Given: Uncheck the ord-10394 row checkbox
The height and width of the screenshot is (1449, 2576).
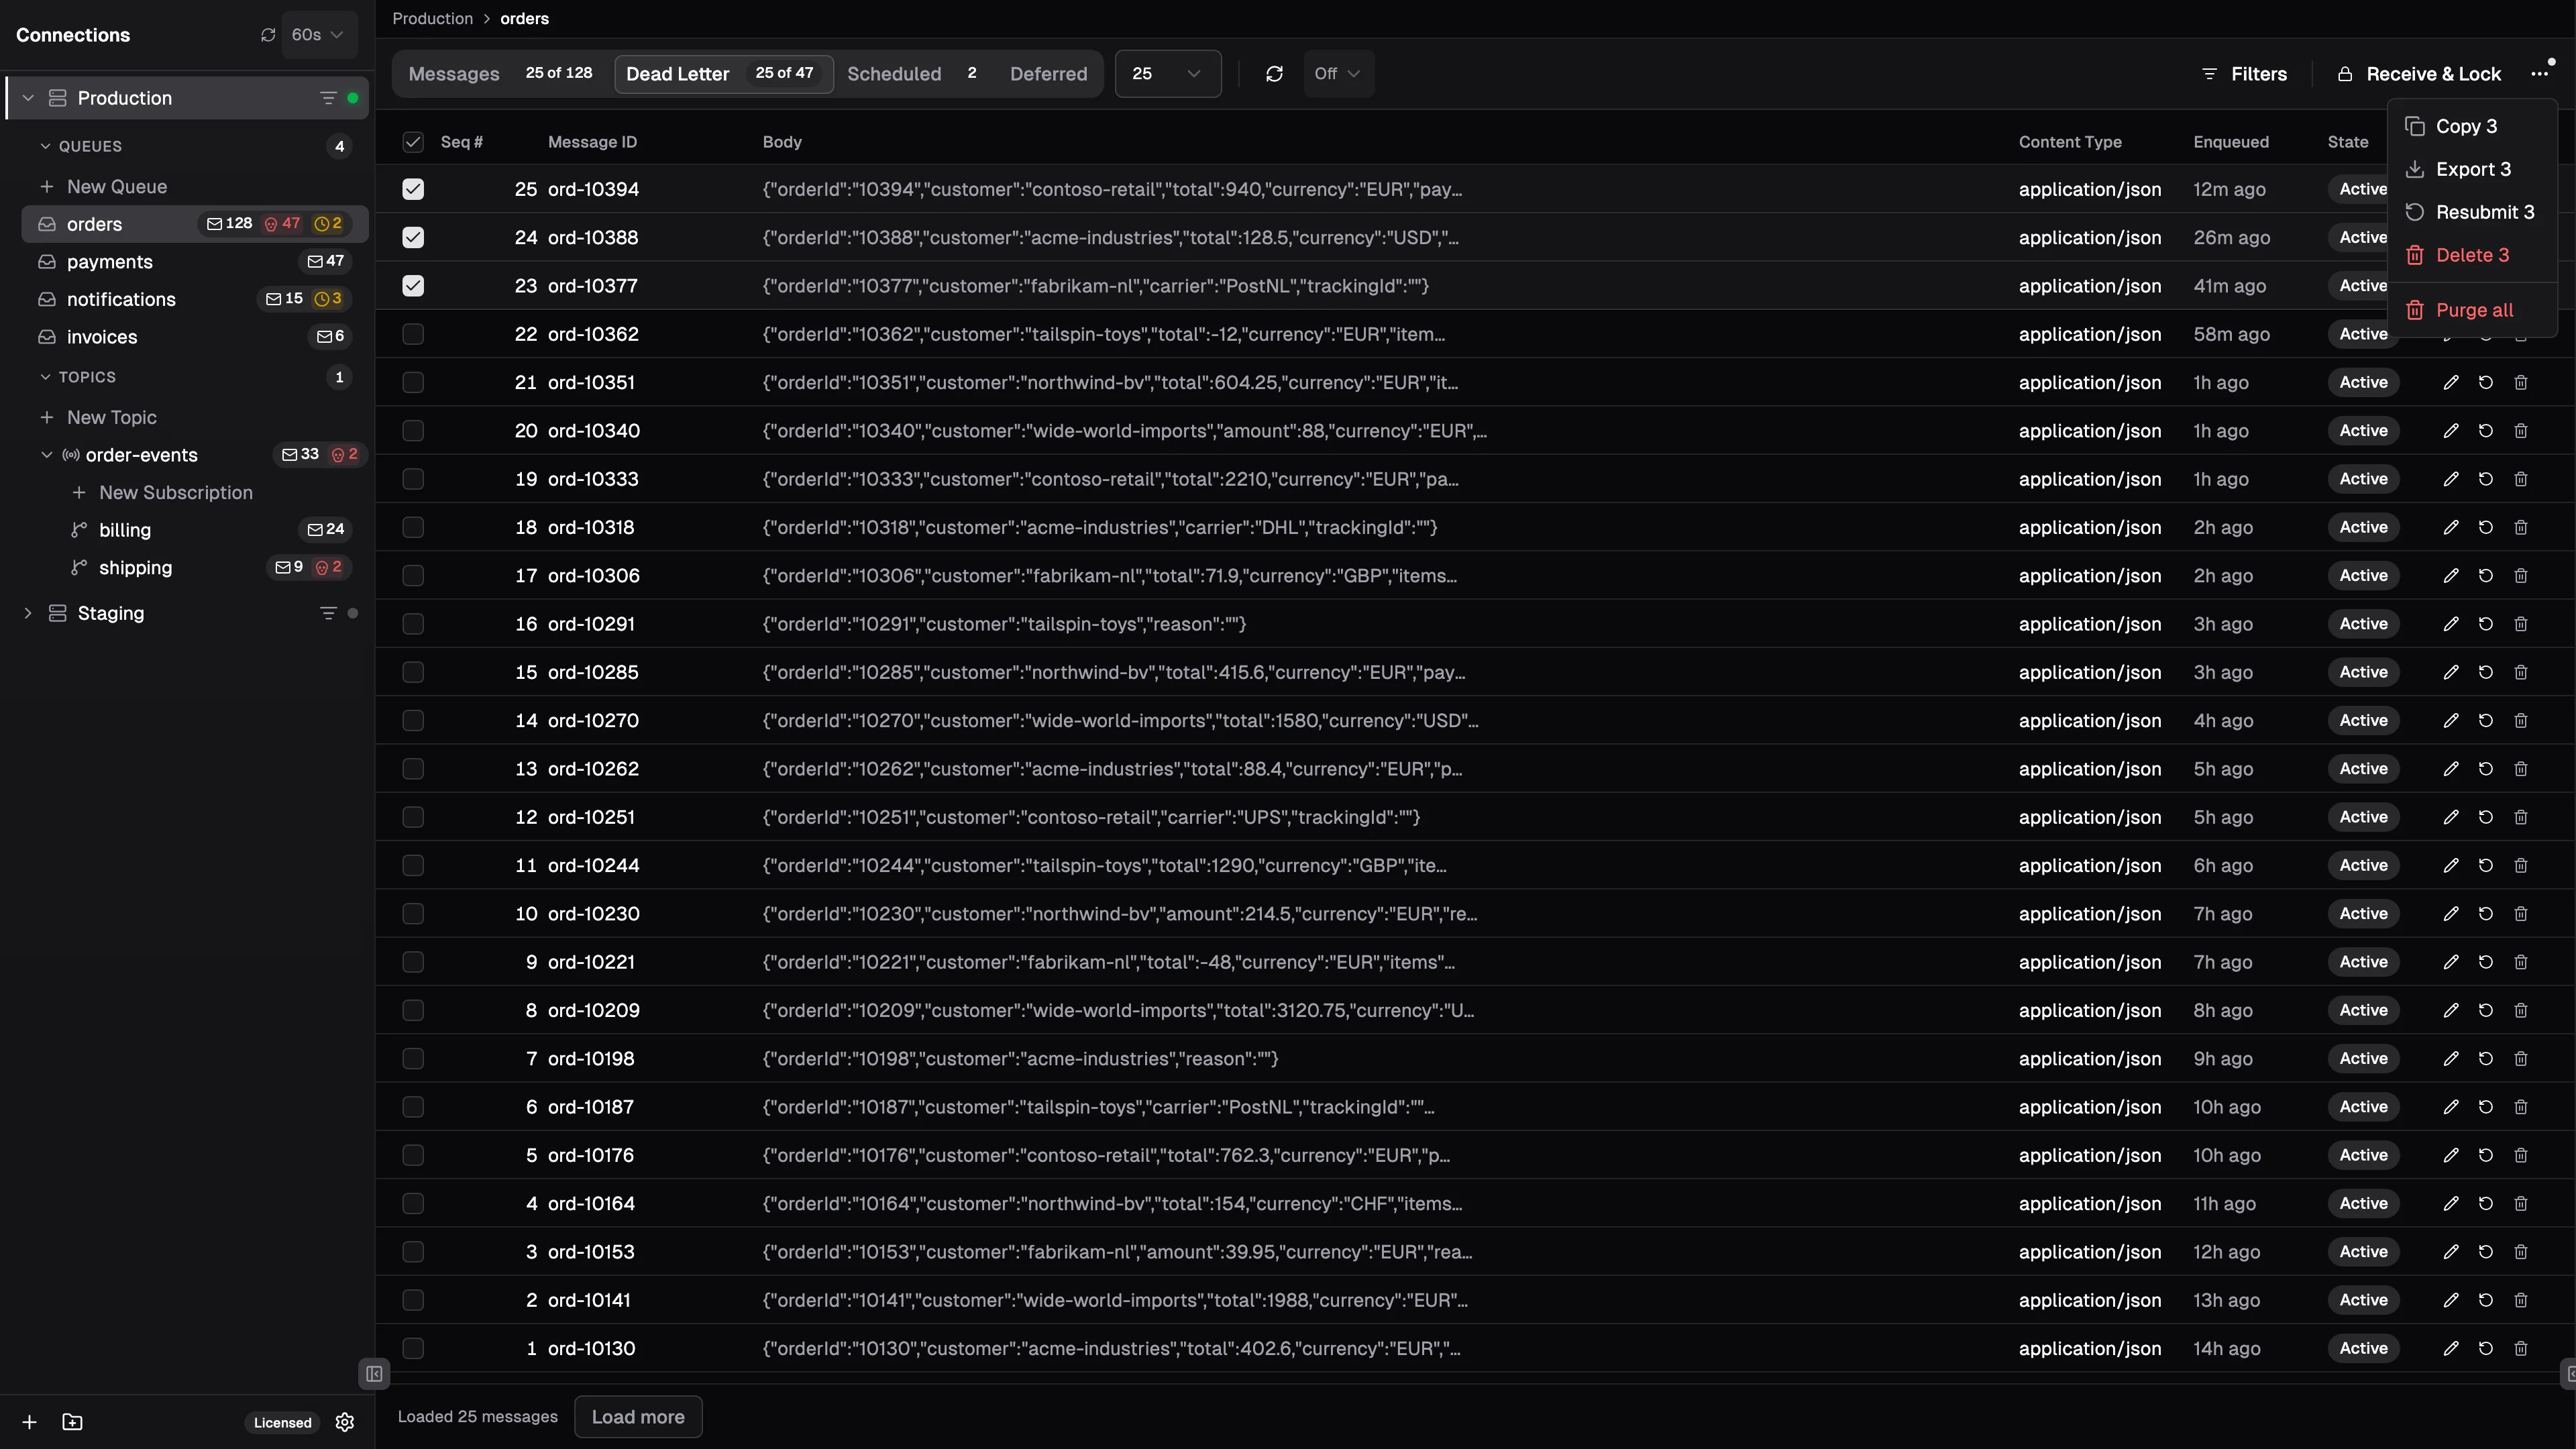Looking at the screenshot, I should click(x=413, y=190).
